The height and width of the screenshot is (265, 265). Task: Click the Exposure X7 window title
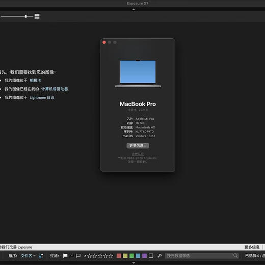coord(138,4)
